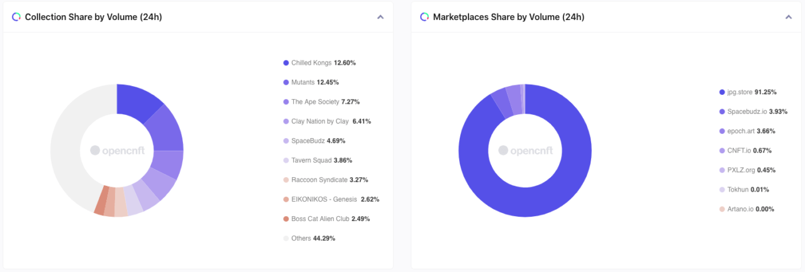Toggle Chilled Kongs legend entry
The width and height of the screenshot is (805, 272).
[x=319, y=63]
